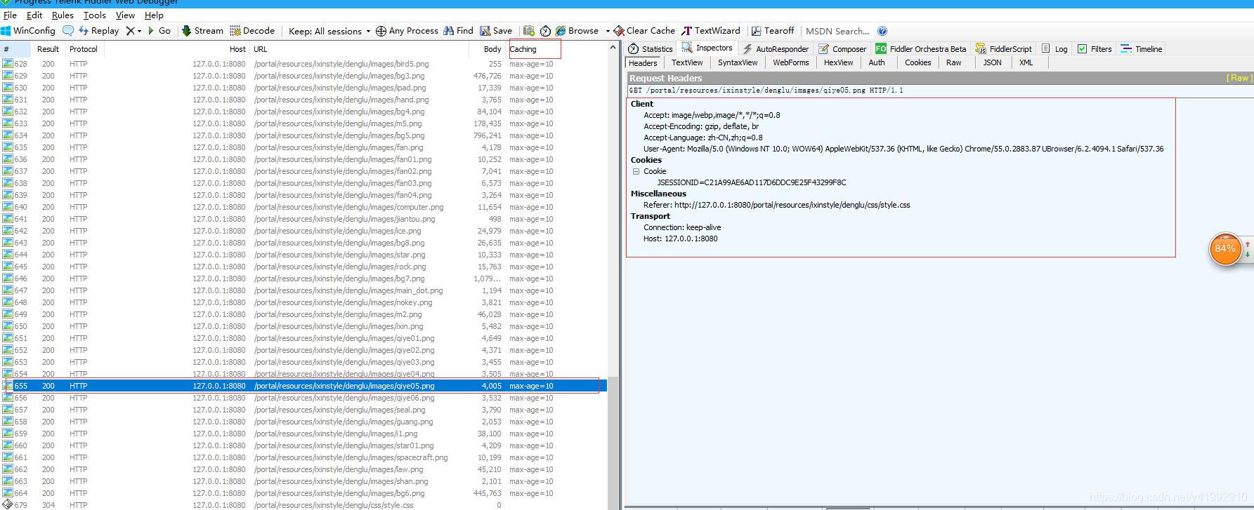Open the Rules menu

pyautogui.click(x=63, y=15)
